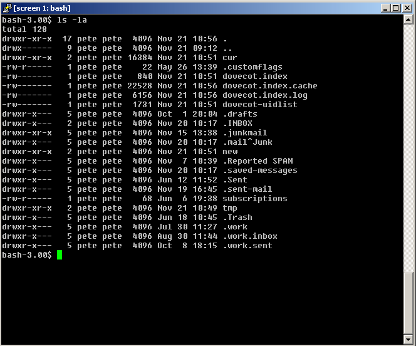416x346 pixels.
Task: Click the "tmp" directory name
Action: (230, 208)
